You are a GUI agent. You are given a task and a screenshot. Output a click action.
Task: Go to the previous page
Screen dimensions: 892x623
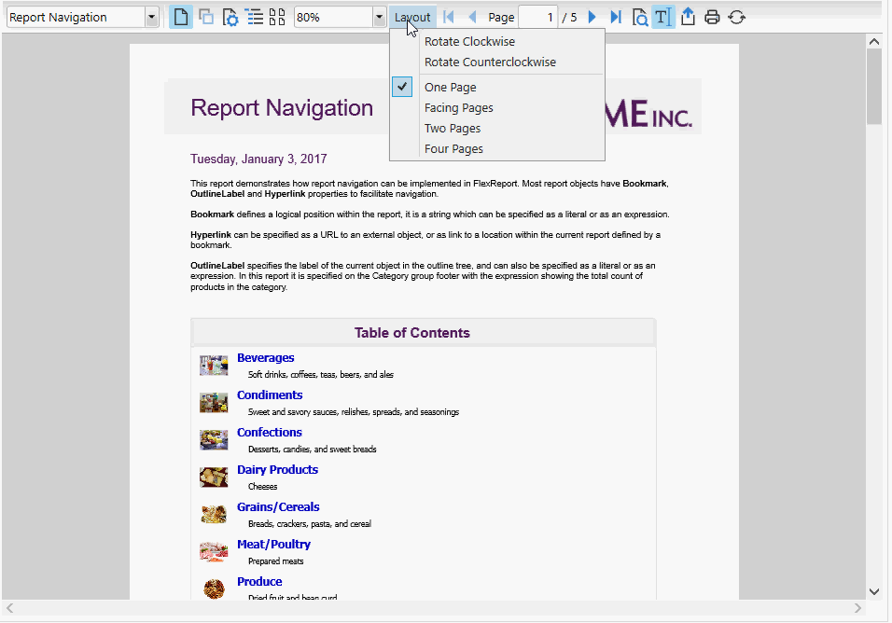[x=472, y=17]
